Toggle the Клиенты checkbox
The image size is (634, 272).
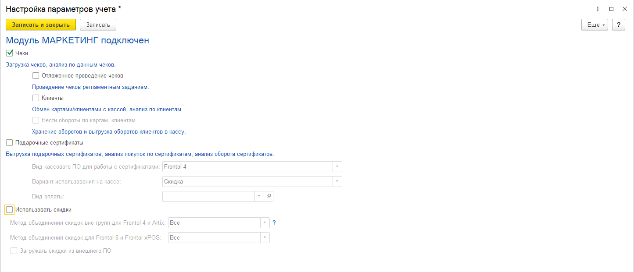36,98
